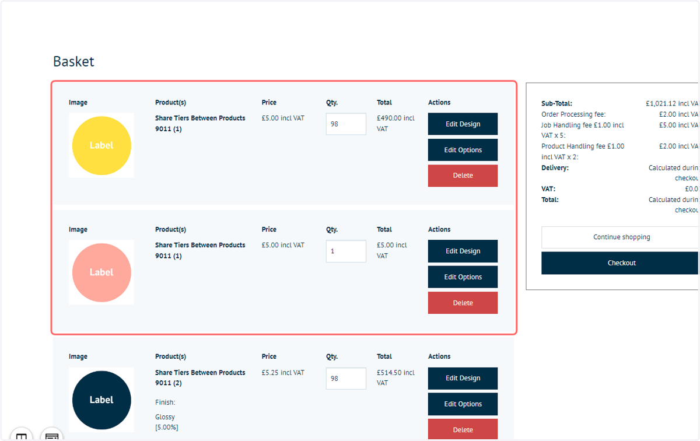Select the Delivery label in summary
The image size is (700, 441).
click(555, 168)
